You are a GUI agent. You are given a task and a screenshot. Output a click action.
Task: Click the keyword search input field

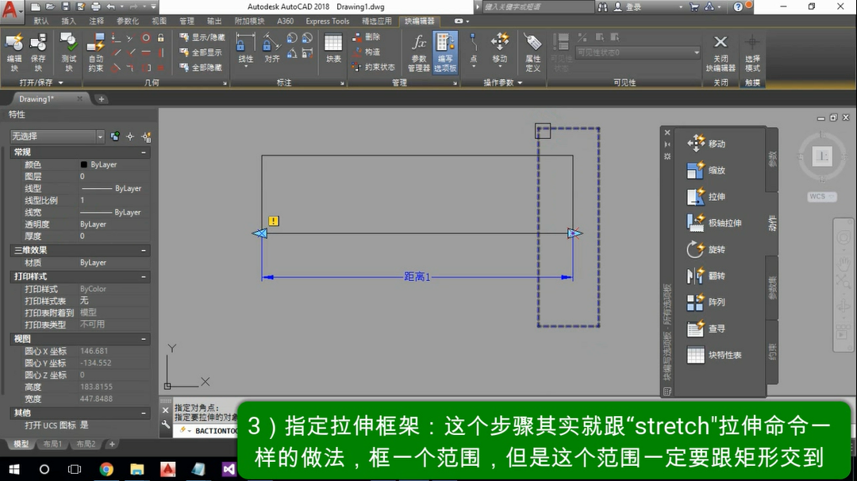(x=537, y=7)
